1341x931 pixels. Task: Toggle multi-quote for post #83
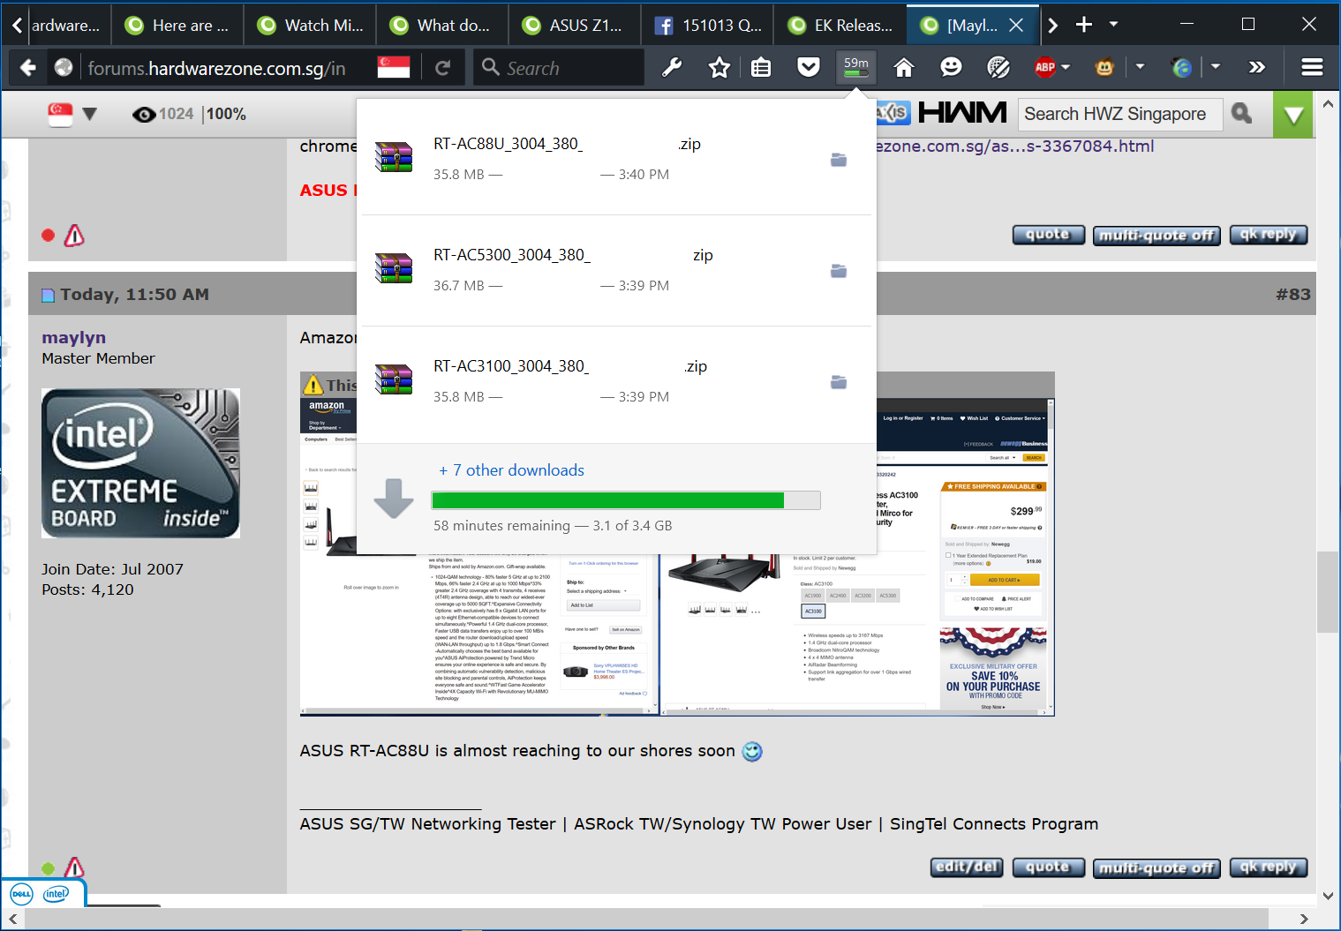tap(1156, 868)
